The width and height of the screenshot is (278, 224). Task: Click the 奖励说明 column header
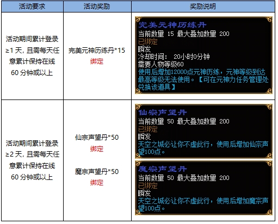[203, 7]
